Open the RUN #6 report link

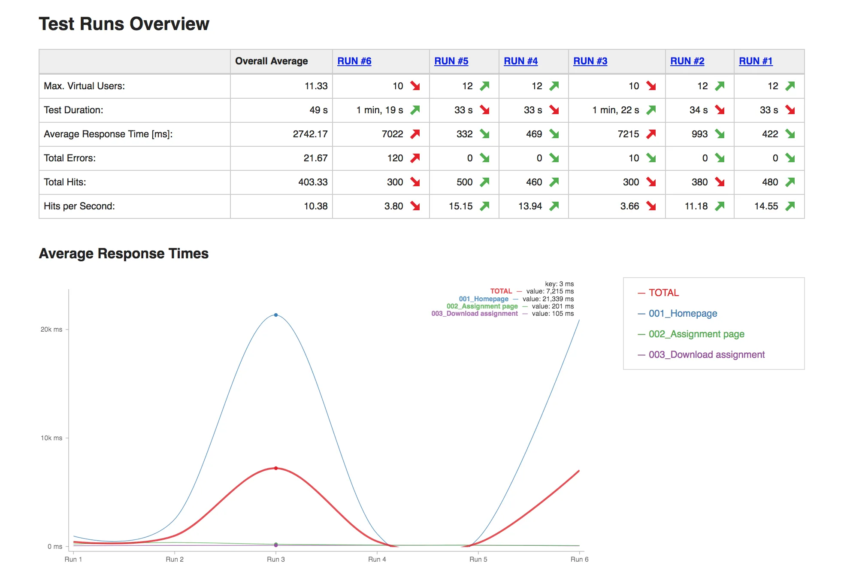[x=354, y=61]
